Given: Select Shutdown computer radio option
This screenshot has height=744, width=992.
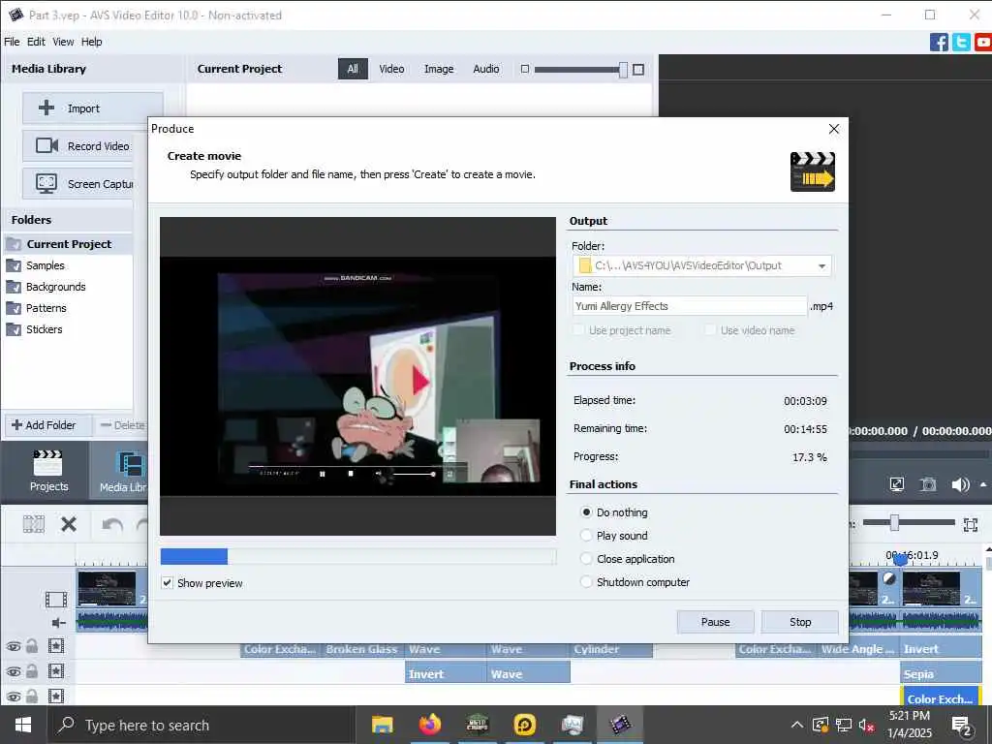Looking at the screenshot, I should pyautogui.click(x=586, y=581).
